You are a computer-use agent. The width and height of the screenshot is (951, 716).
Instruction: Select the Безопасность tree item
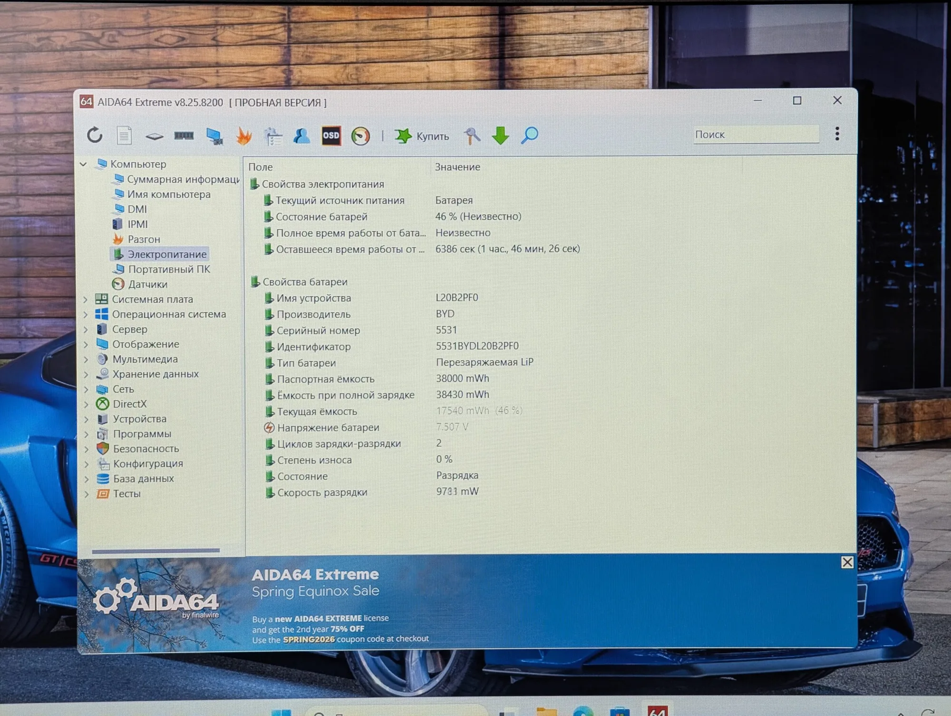138,449
